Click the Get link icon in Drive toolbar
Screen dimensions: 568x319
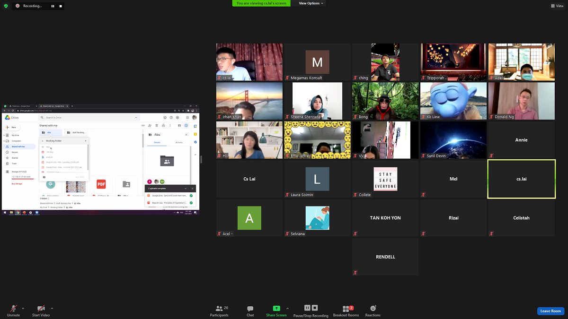click(x=143, y=126)
